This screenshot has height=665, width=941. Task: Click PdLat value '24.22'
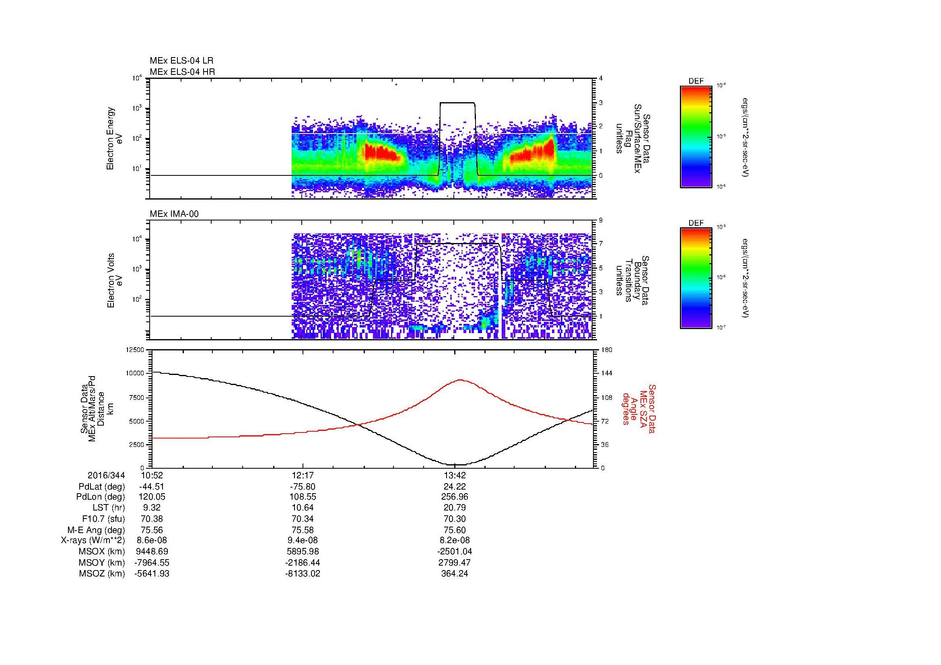[x=455, y=487]
